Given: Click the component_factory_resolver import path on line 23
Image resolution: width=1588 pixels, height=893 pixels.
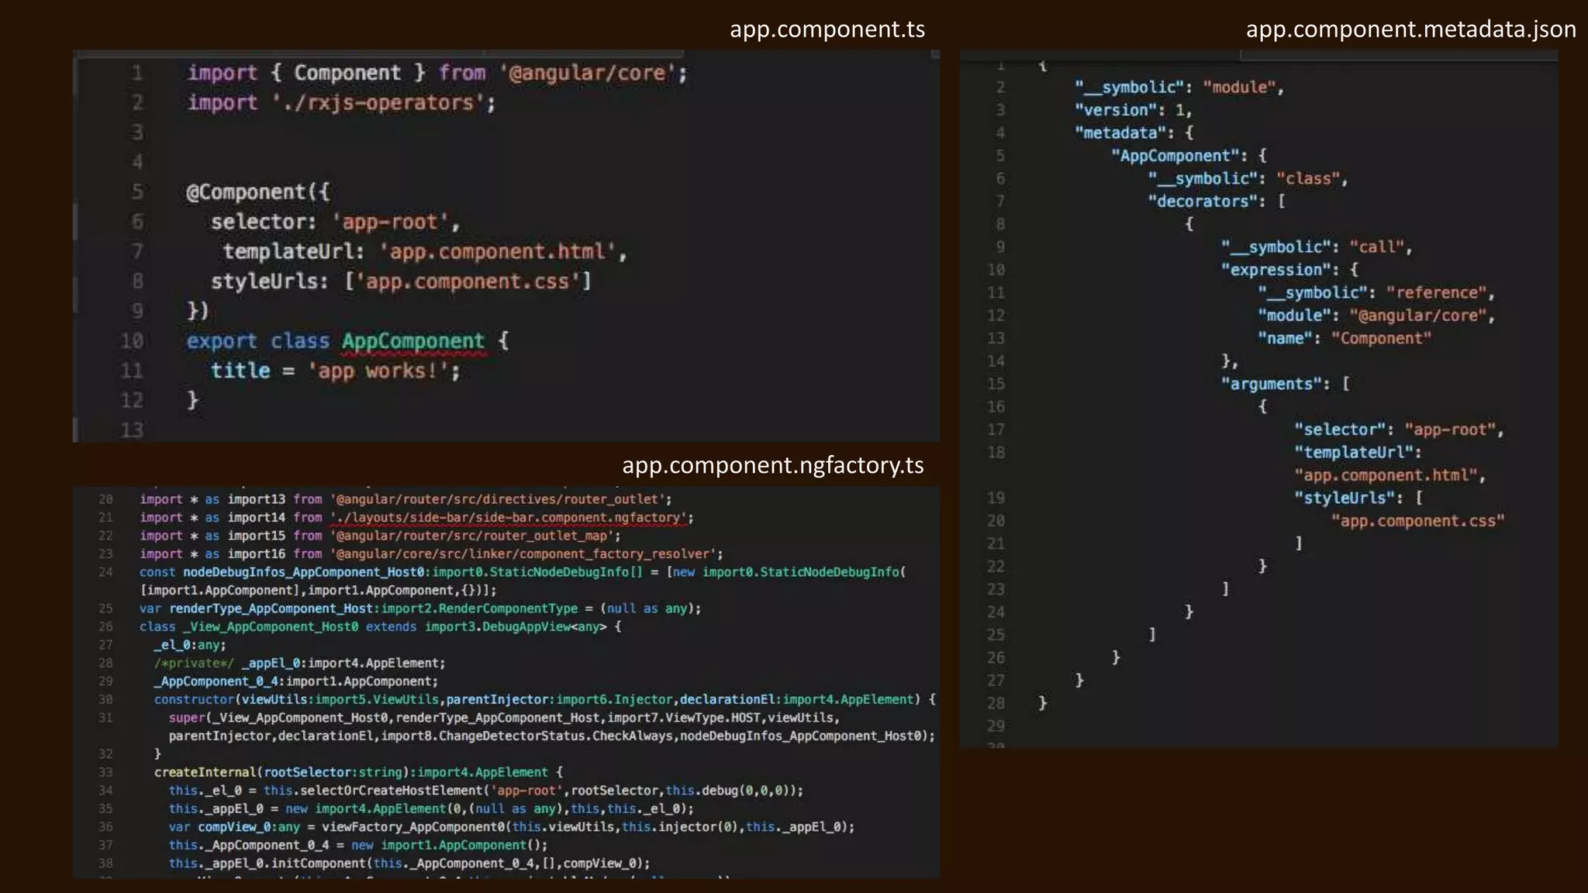Looking at the screenshot, I should click(523, 554).
